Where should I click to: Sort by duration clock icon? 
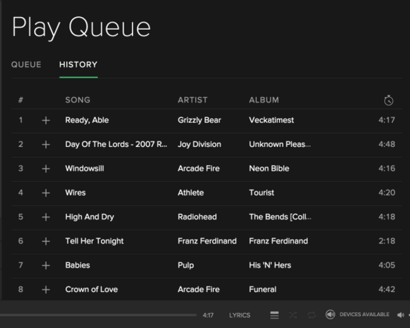tap(389, 100)
